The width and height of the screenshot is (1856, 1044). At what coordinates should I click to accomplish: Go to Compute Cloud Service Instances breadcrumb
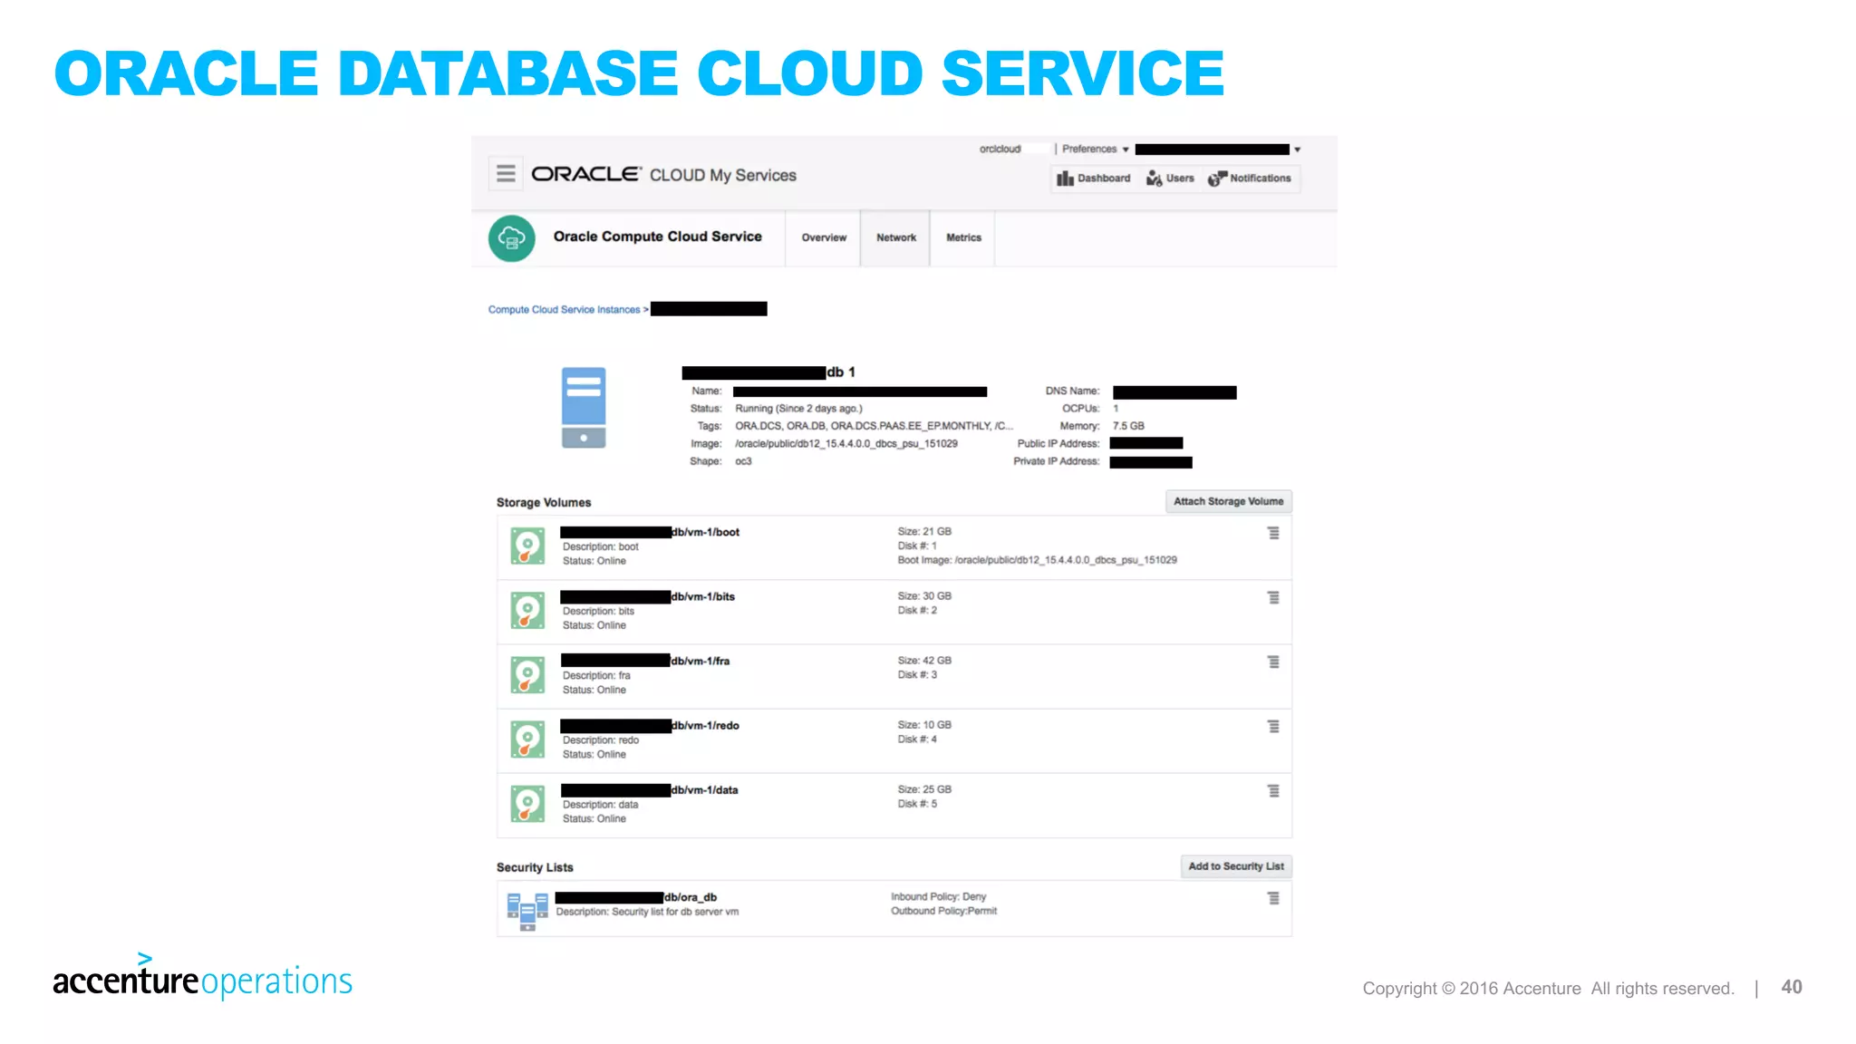[564, 310]
